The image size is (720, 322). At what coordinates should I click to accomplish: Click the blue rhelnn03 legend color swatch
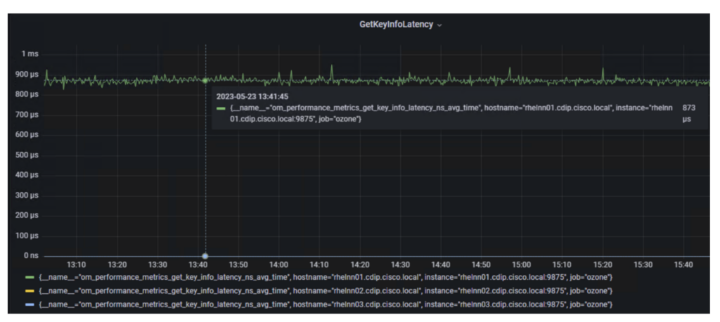click(30, 303)
